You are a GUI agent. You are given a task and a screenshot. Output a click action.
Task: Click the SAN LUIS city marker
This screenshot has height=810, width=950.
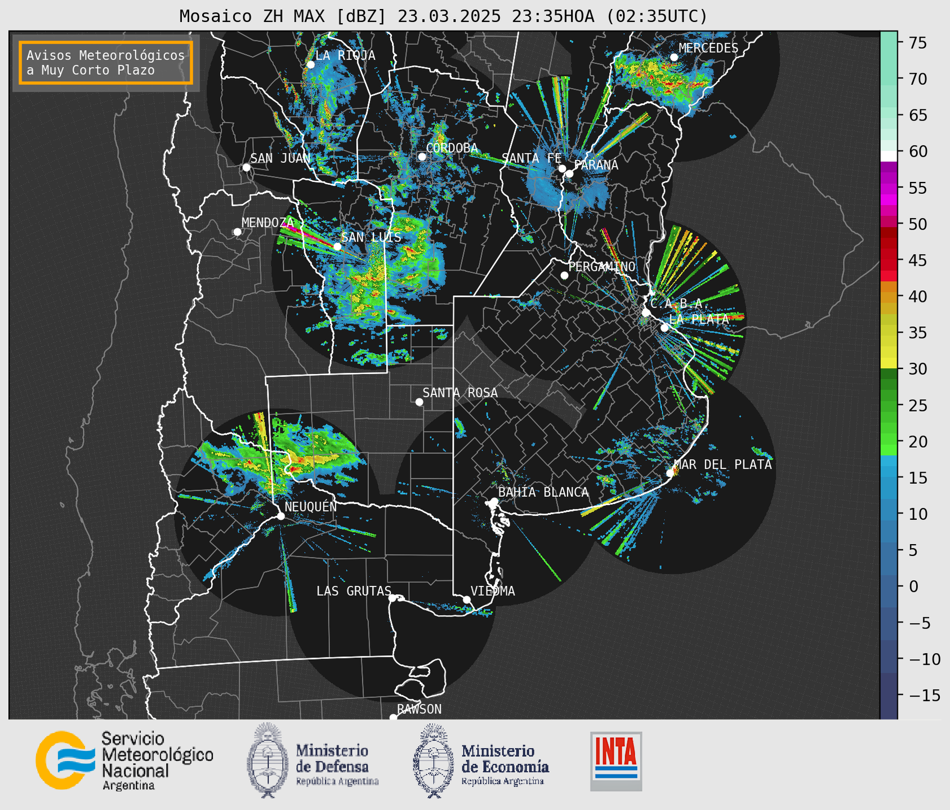click(337, 247)
